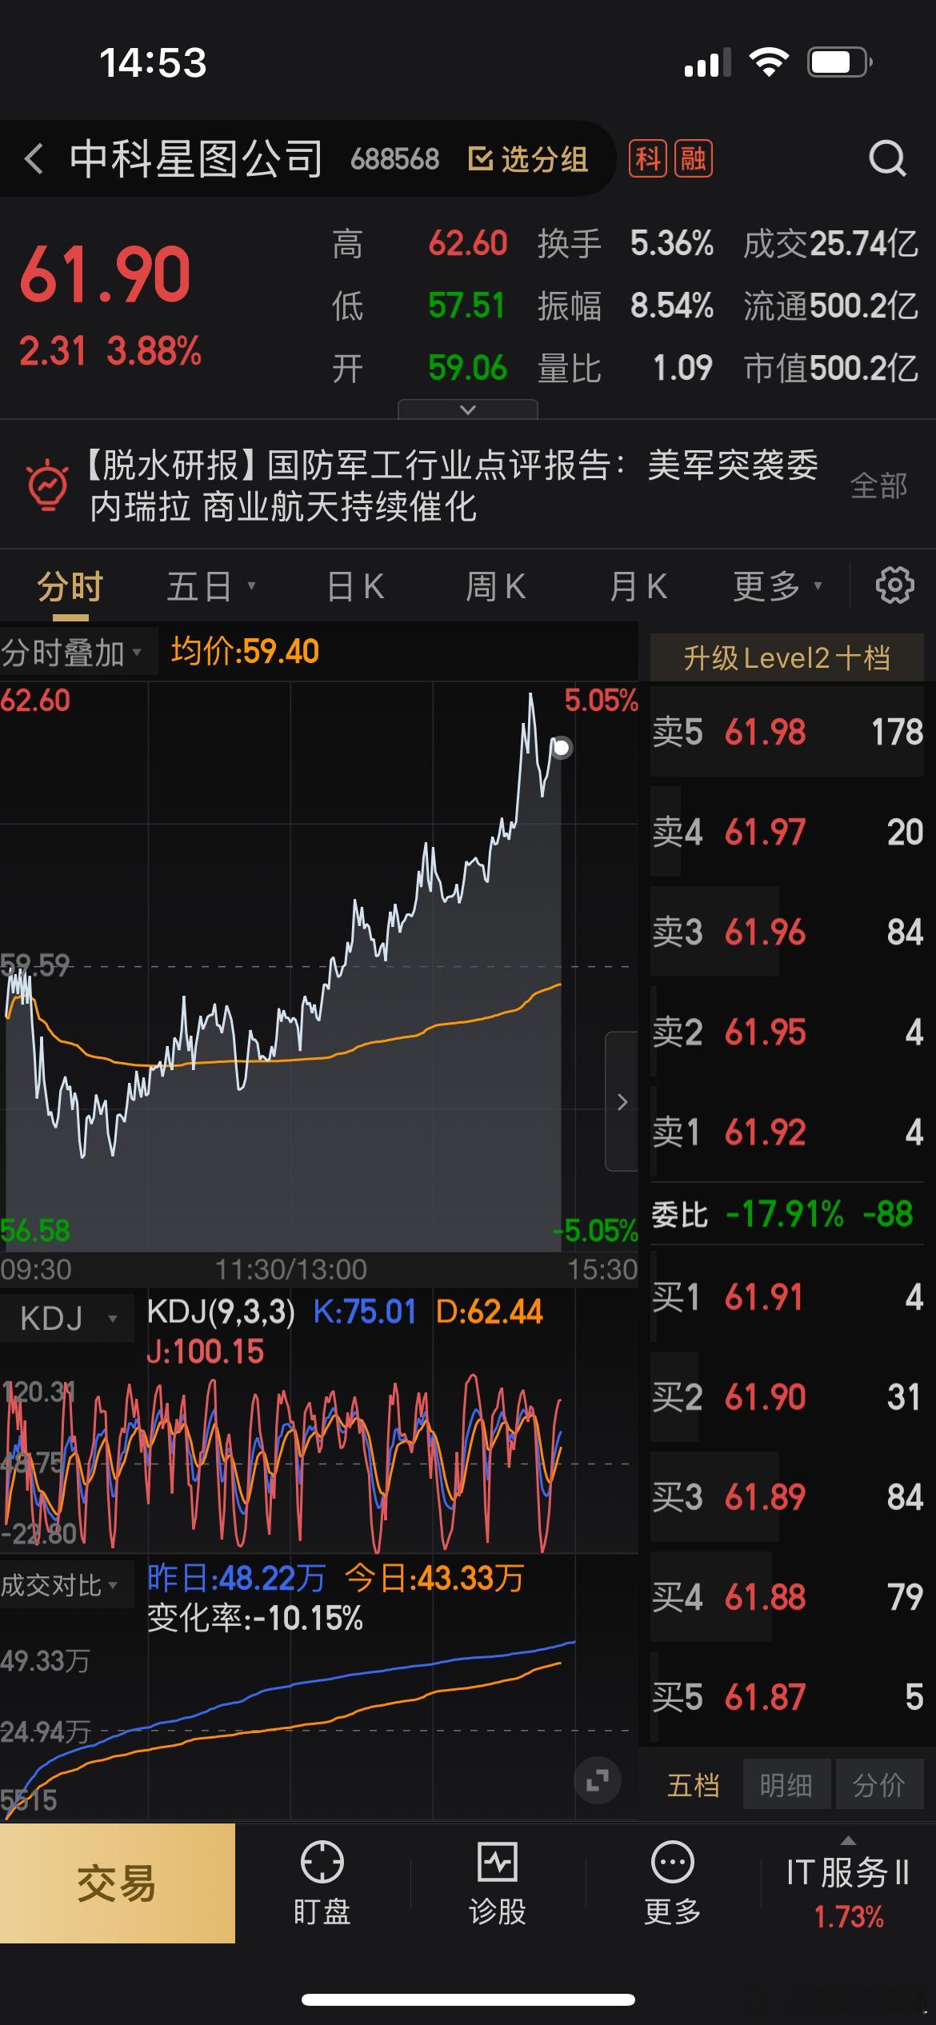Select 买1 price 61.91 row

pyautogui.click(x=787, y=1296)
